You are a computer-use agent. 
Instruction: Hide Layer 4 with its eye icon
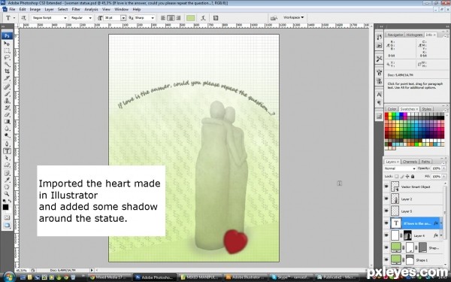coord(386,235)
